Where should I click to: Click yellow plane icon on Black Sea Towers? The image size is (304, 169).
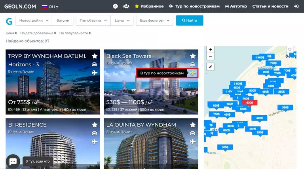coord(193,73)
